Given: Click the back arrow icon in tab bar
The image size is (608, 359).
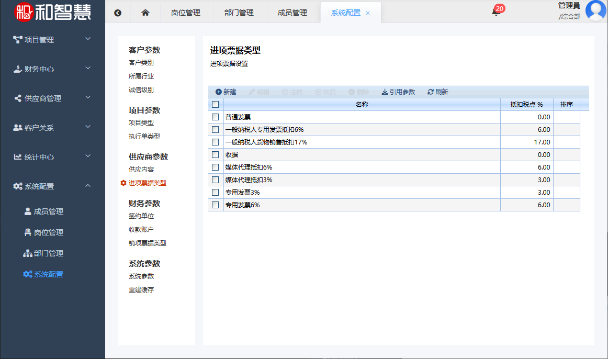Looking at the screenshot, I should click(118, 13).
